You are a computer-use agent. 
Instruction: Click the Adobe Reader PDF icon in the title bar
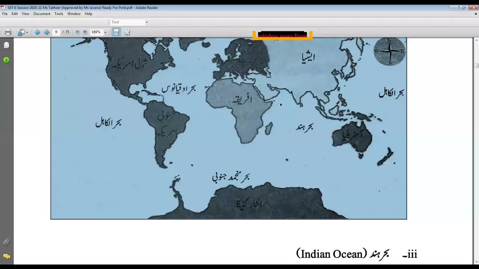(x=3, y=7)
